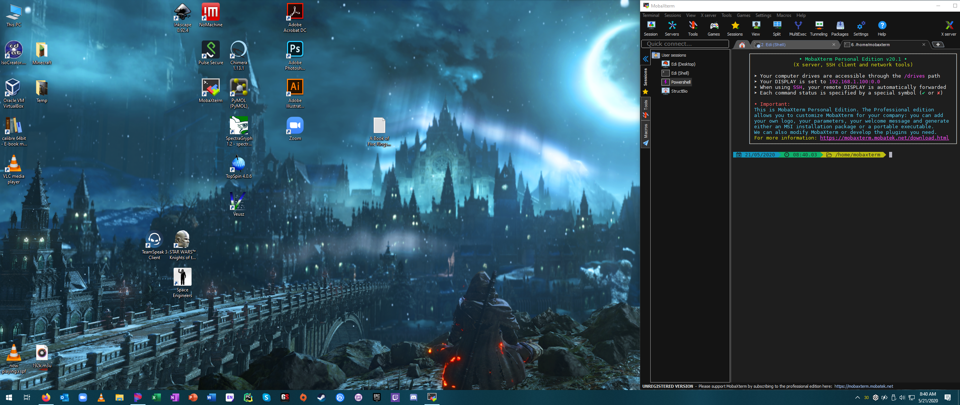Image resolution: width=960 pixels, height=405 pixels.
Task: Select the PyMOL desktop icon
Action: (x=239, y=93)
